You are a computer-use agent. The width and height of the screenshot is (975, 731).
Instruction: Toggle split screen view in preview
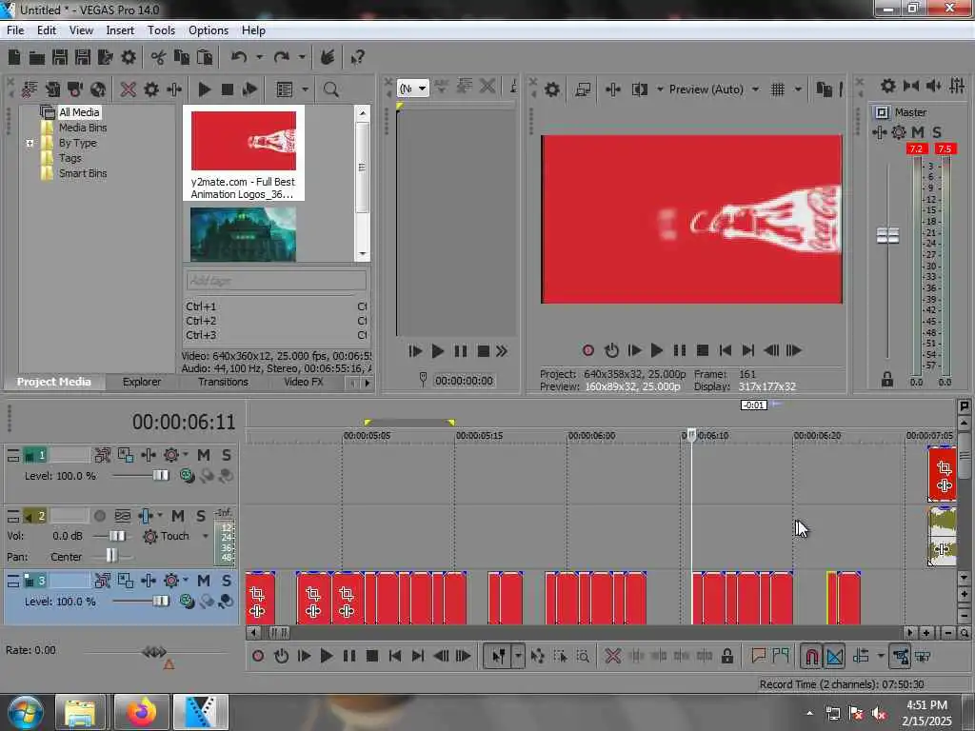coord(639,89)
